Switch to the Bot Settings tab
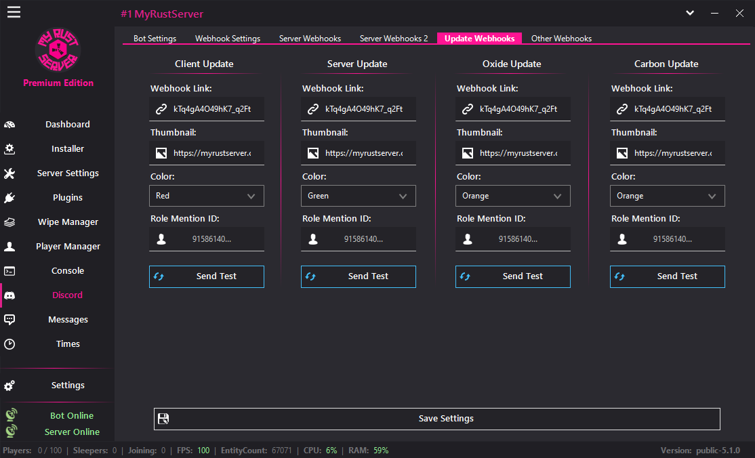 pyautogui.click(x=155, y=39)
